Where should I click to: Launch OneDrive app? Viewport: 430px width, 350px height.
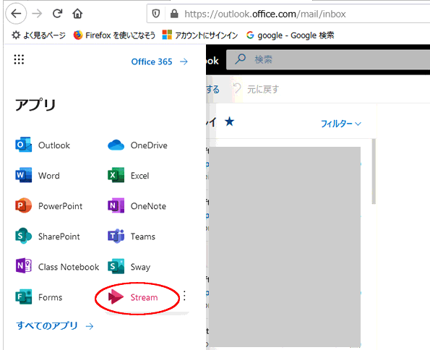pyautogui.click(x=137, y=145)
